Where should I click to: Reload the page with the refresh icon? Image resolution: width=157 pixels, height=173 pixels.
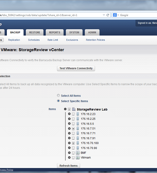pyautogui.click(x=108, y=15)
